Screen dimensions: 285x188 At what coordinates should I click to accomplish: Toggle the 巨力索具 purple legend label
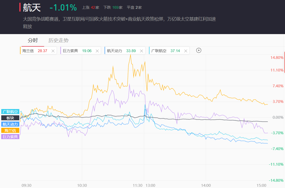point(10,137)
